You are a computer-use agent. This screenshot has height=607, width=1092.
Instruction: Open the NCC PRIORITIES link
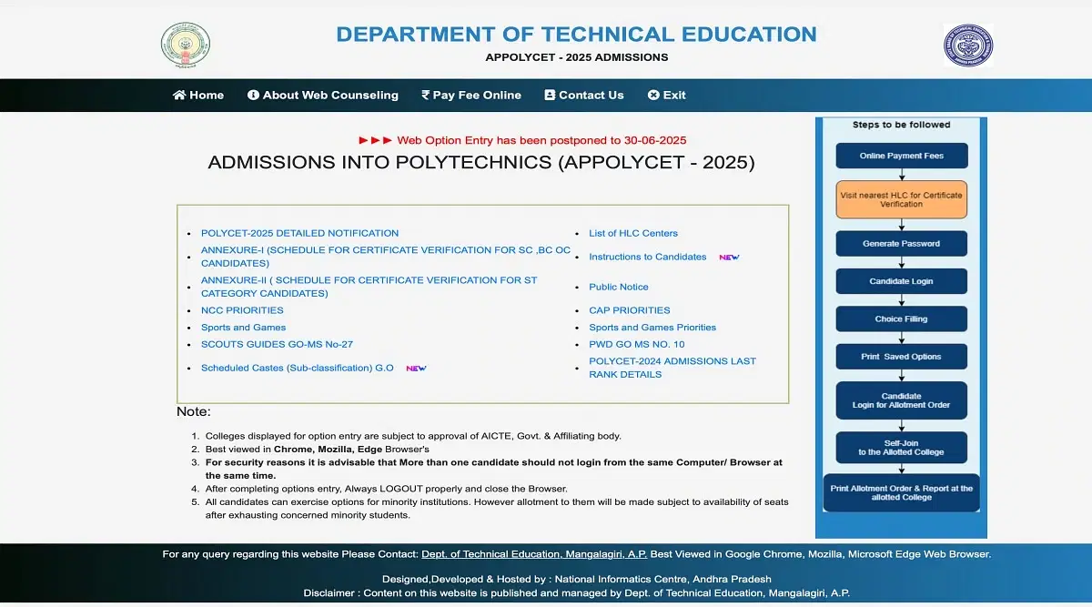[242, 310]
